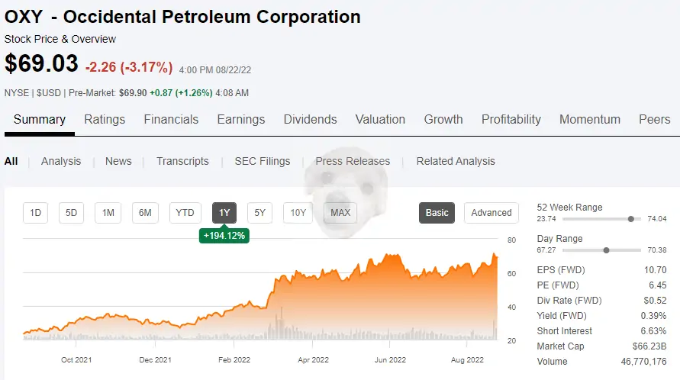
Task: View Related Analysis
Action: (x=456, y=161)
